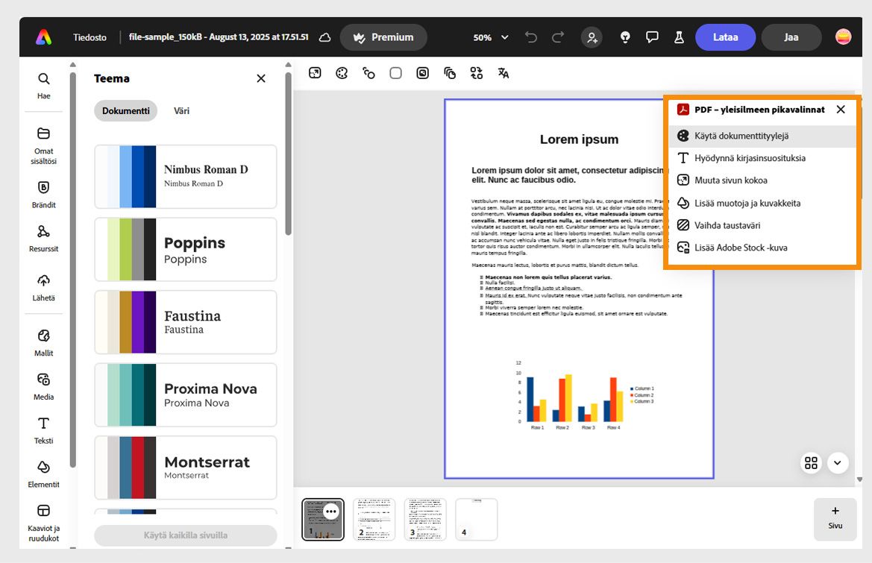Viewport: 872px width, 563px height.
Task: Redo the last action
Action: [x=558, y=37]
